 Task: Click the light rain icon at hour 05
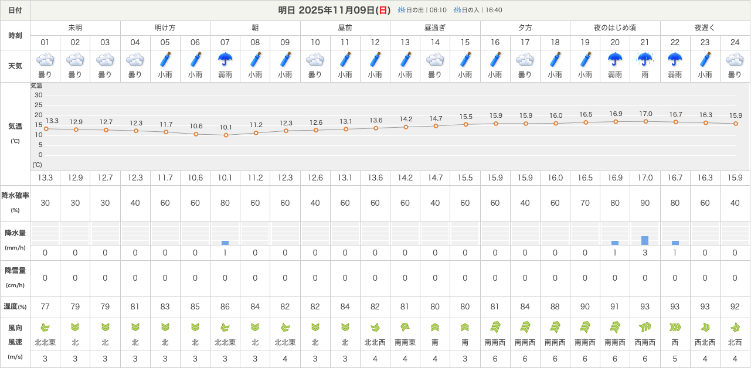[165, 60]
